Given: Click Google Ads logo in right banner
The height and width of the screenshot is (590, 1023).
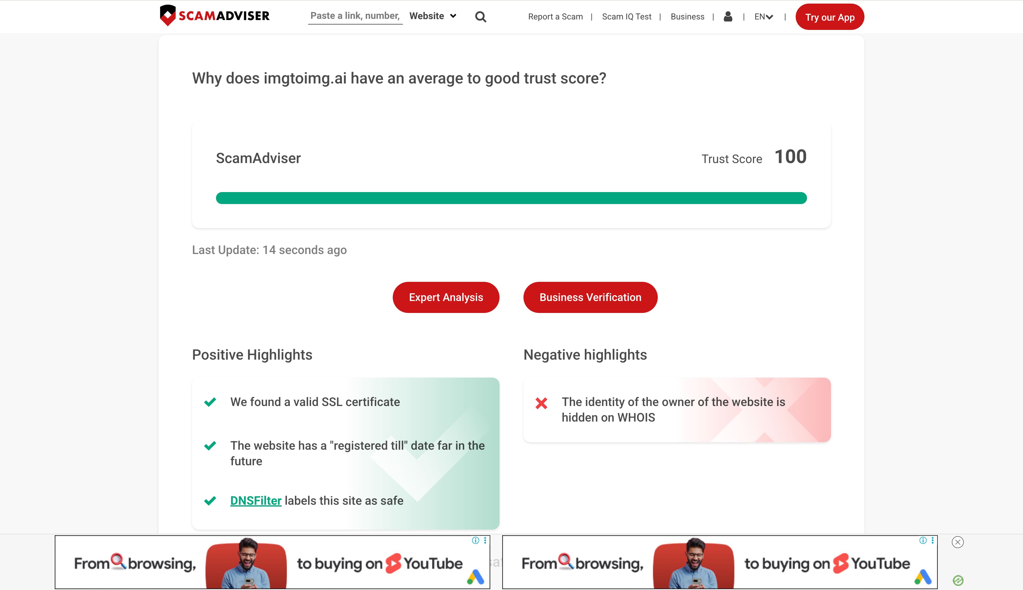Looking at the screenshot, I should coord(923,577).
